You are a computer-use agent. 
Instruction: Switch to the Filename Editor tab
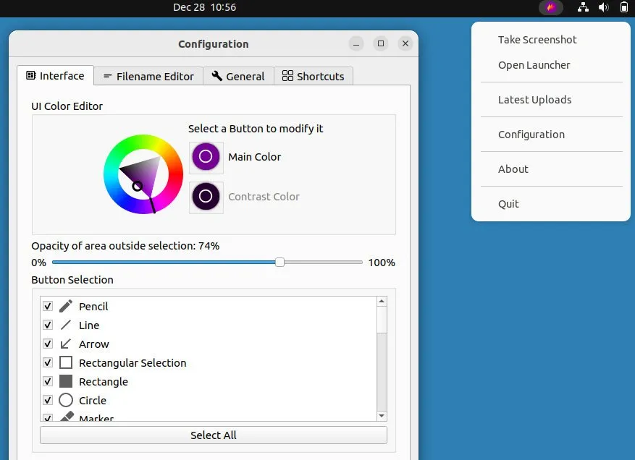point(148,76)
